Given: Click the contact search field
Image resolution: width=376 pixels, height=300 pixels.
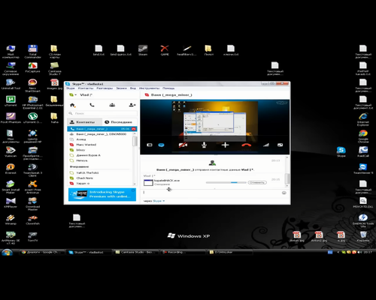Looking at the screenshot, I should coord(102,113).
